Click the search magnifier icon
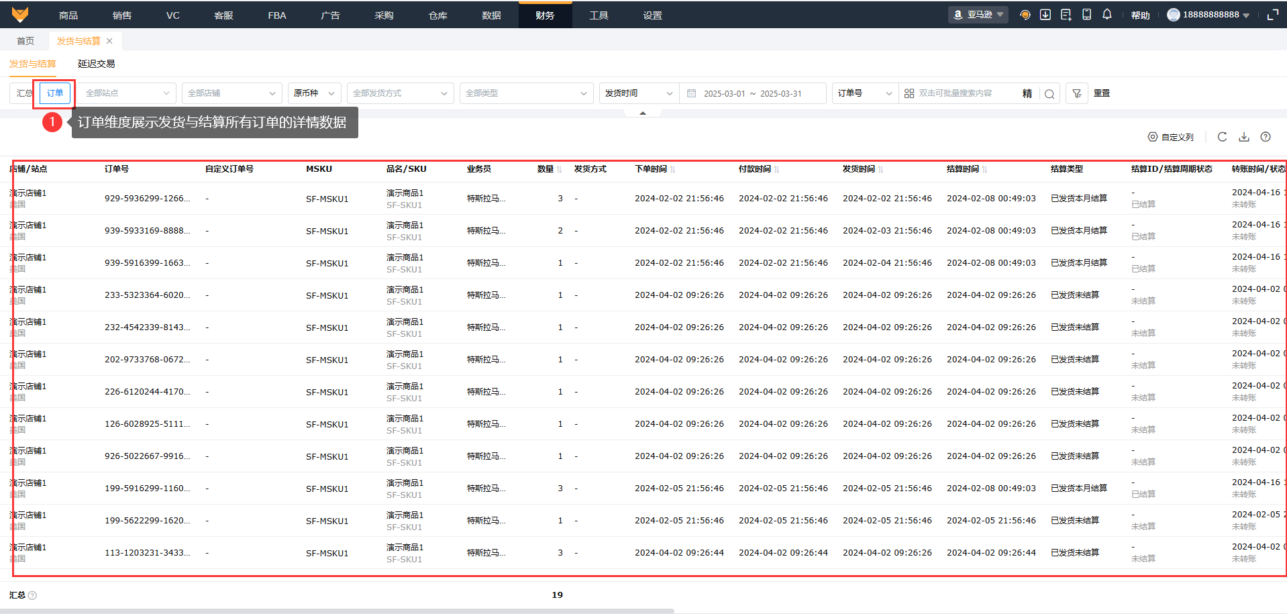The width and height of the screenshot is (1287, 614). tap(1049, 94)
